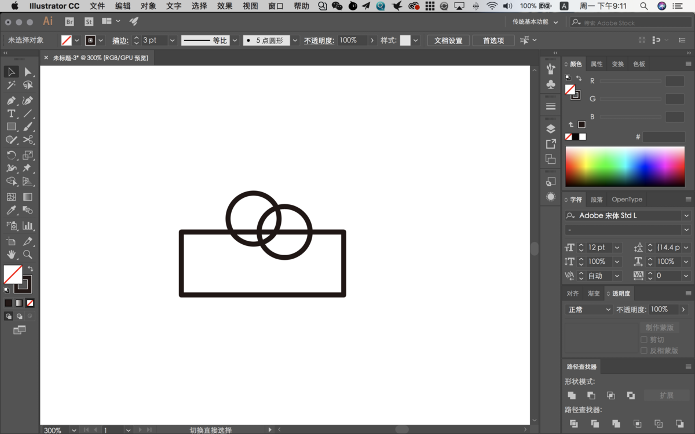Select the Zoom magnifier tool
Screen dimensions: 695x434
(28, 255)
